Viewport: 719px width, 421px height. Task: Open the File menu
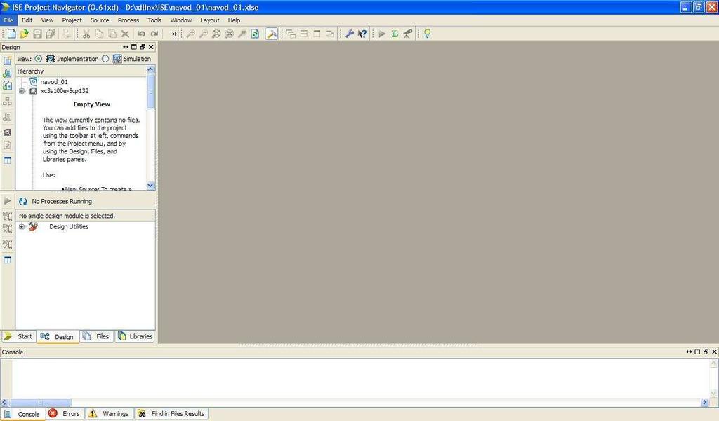pos(8,20)
